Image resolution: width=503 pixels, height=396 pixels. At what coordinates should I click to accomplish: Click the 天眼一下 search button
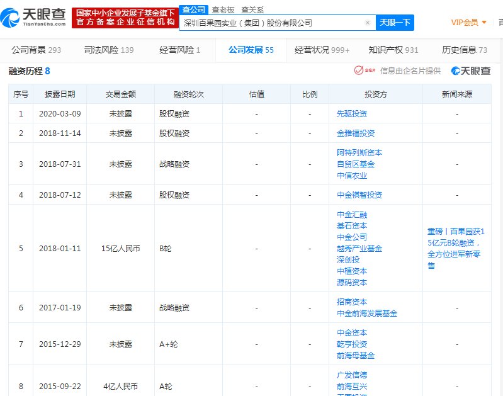tap(395, 23)
